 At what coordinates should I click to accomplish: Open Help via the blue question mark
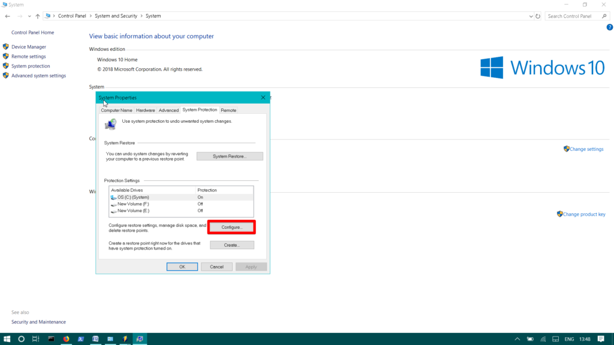coord(610,28)
